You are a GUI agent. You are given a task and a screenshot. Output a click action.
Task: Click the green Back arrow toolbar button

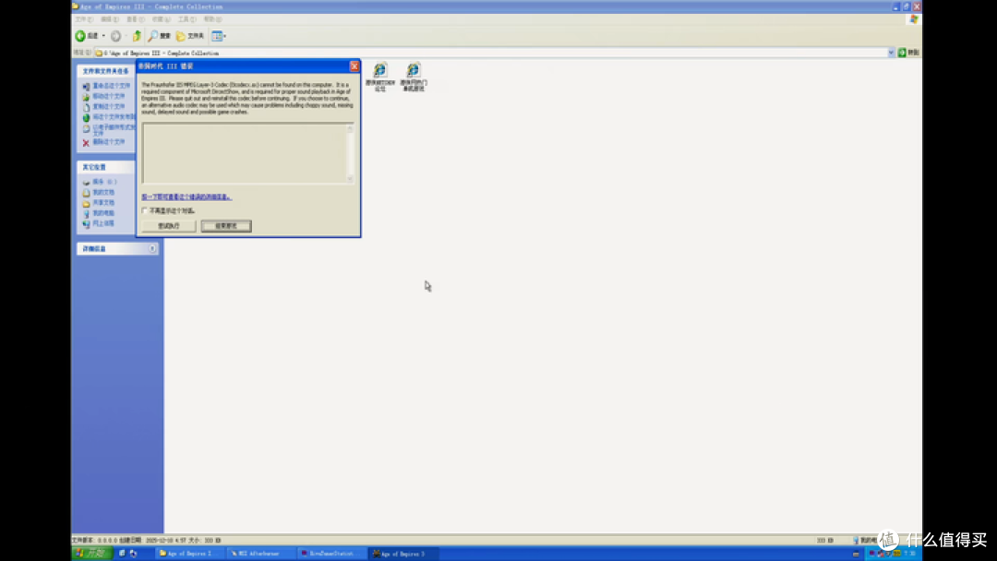(x=80, y=36)
